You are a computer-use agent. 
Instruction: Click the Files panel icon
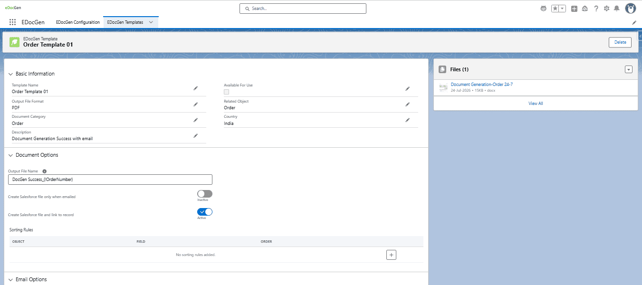pyautogui.click(x=442, y=69)
